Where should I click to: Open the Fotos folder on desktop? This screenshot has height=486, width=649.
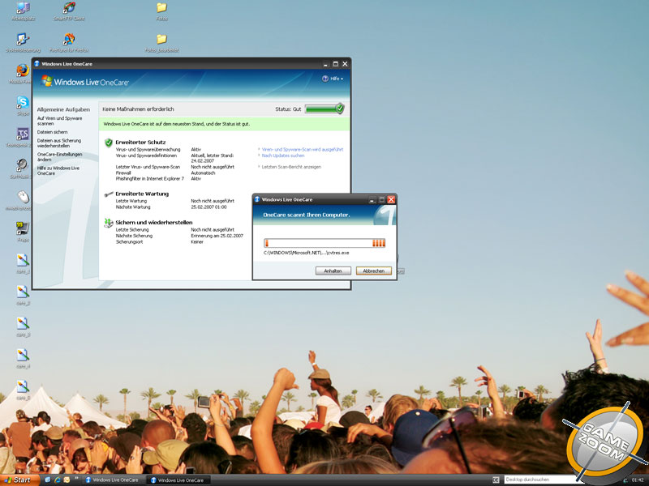click(161, 11)
